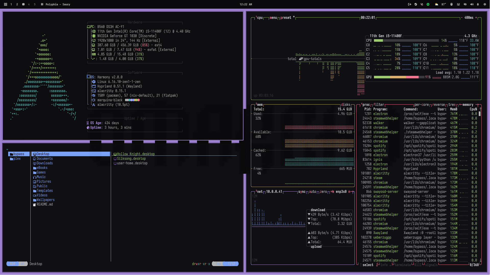Open the preset selector in btop header

(286, 18)
